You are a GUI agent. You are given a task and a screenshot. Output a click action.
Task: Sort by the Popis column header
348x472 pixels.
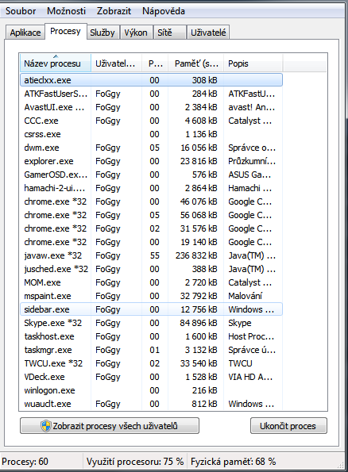coord(253,63)
